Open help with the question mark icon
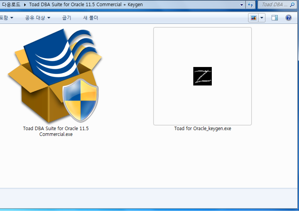299x211 pixels. click(289, 18)
